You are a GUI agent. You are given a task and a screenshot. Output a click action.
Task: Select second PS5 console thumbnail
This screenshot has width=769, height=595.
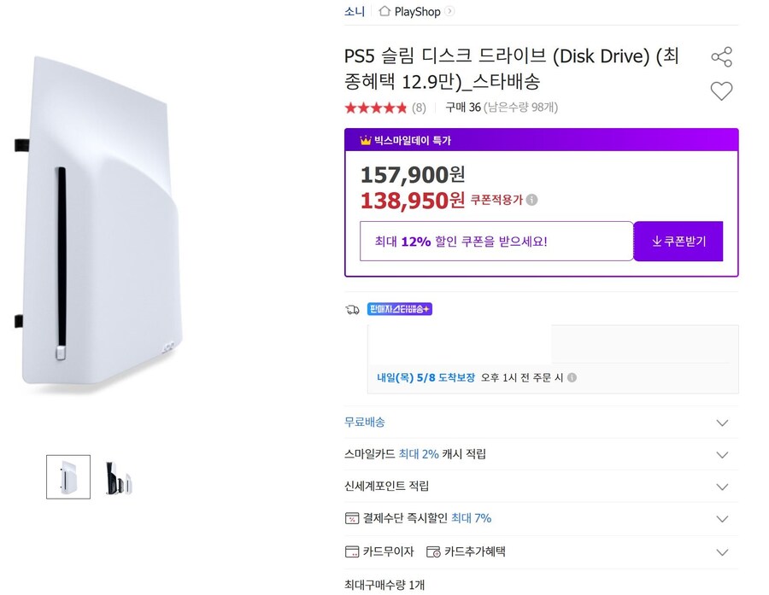117,476
